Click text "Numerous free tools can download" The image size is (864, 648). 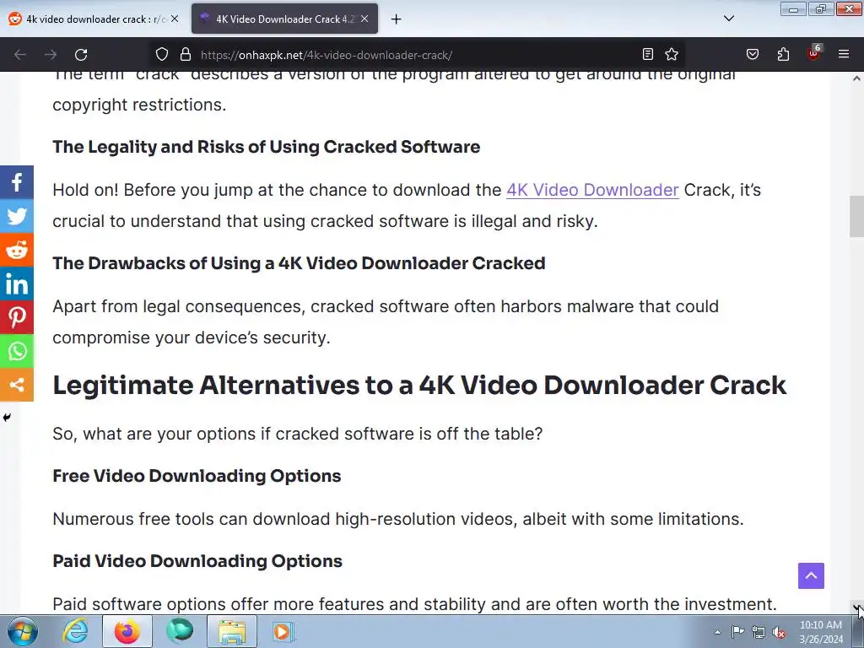click(x=192, y=519)
